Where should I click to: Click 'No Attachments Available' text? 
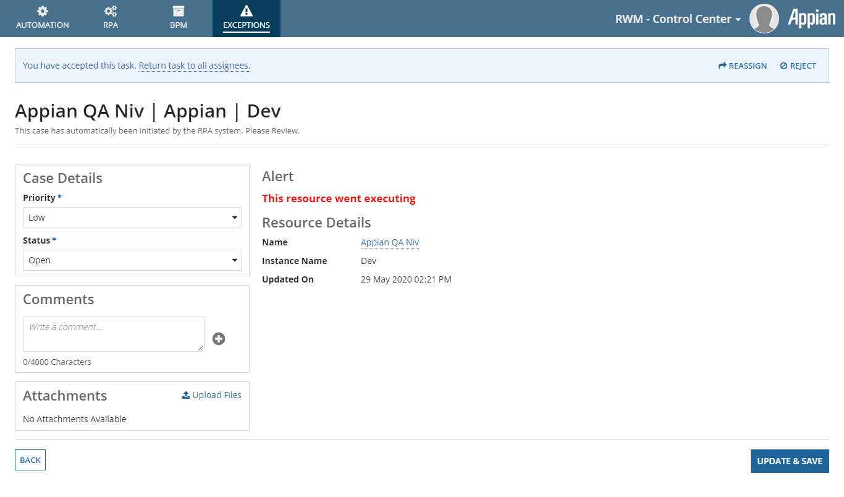pyautogui.click(x=75, y=419)
